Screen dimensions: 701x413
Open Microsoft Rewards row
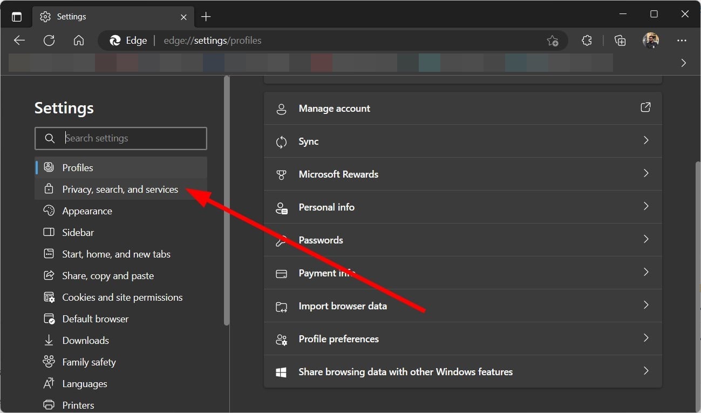(x=462, y=174)
